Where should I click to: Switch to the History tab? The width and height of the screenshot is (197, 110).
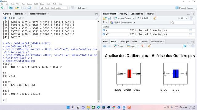(x=123, y=14)
